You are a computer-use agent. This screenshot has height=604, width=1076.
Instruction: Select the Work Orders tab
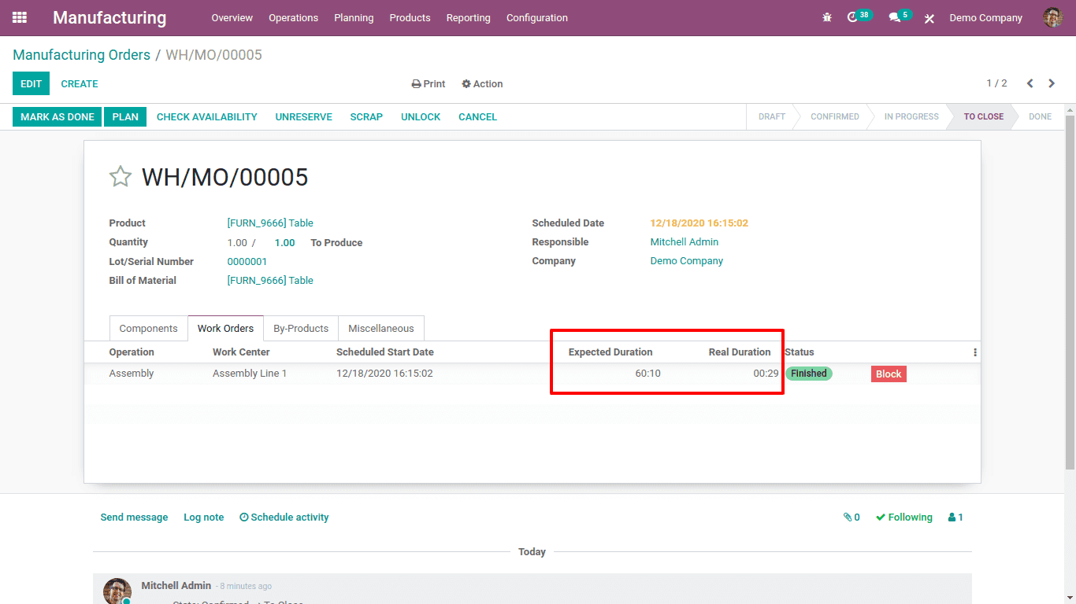pyautogui.click(x=225, y=329)
